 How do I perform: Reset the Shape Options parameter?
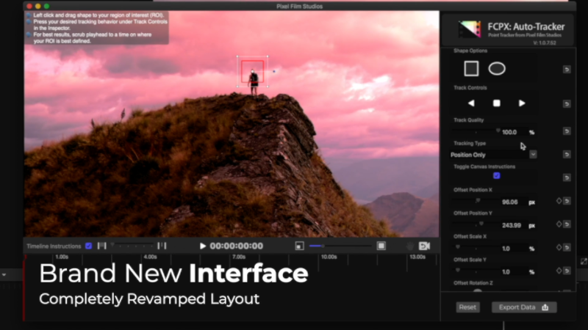(567, 70)
